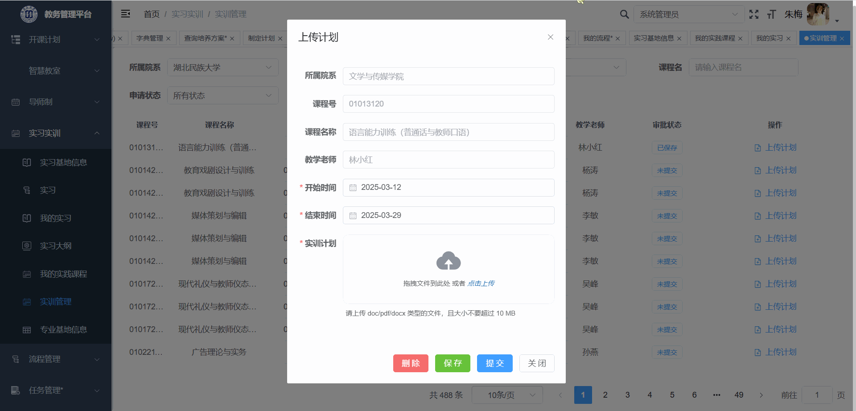
Task: Collapse the 实习实训 sidebar menu
Action: click(x=56, y=133)
